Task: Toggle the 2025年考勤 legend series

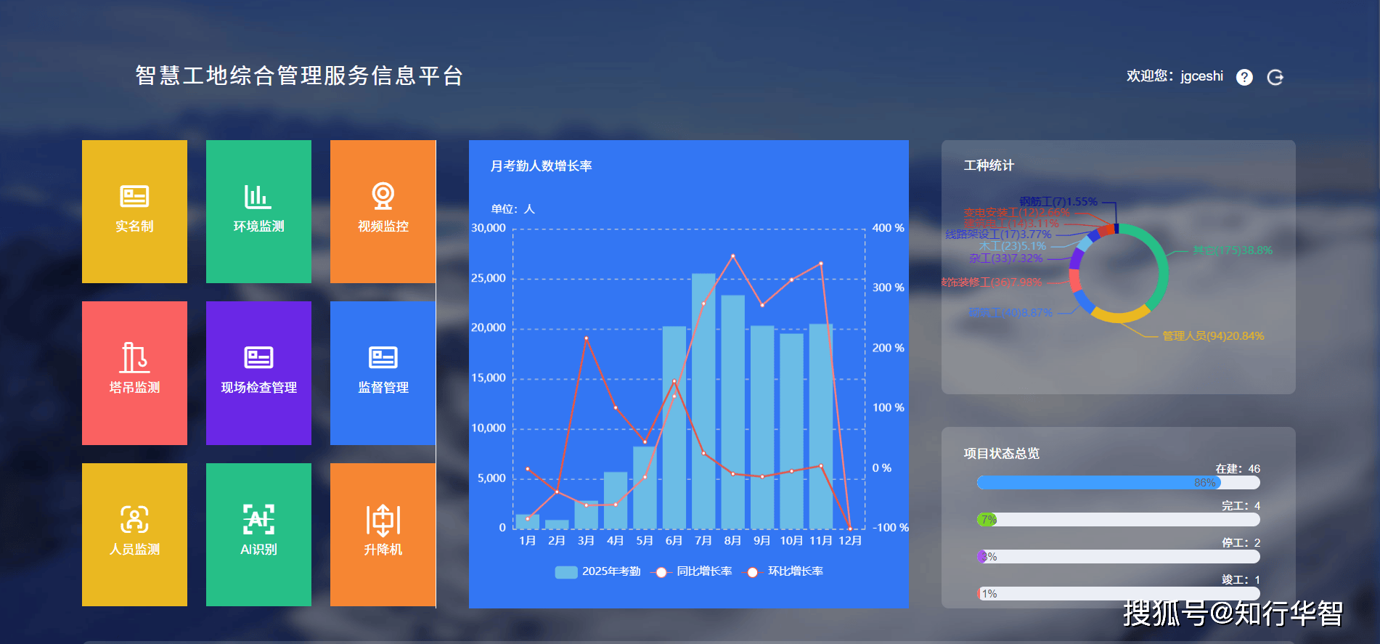Action: (x=597, y=571)
